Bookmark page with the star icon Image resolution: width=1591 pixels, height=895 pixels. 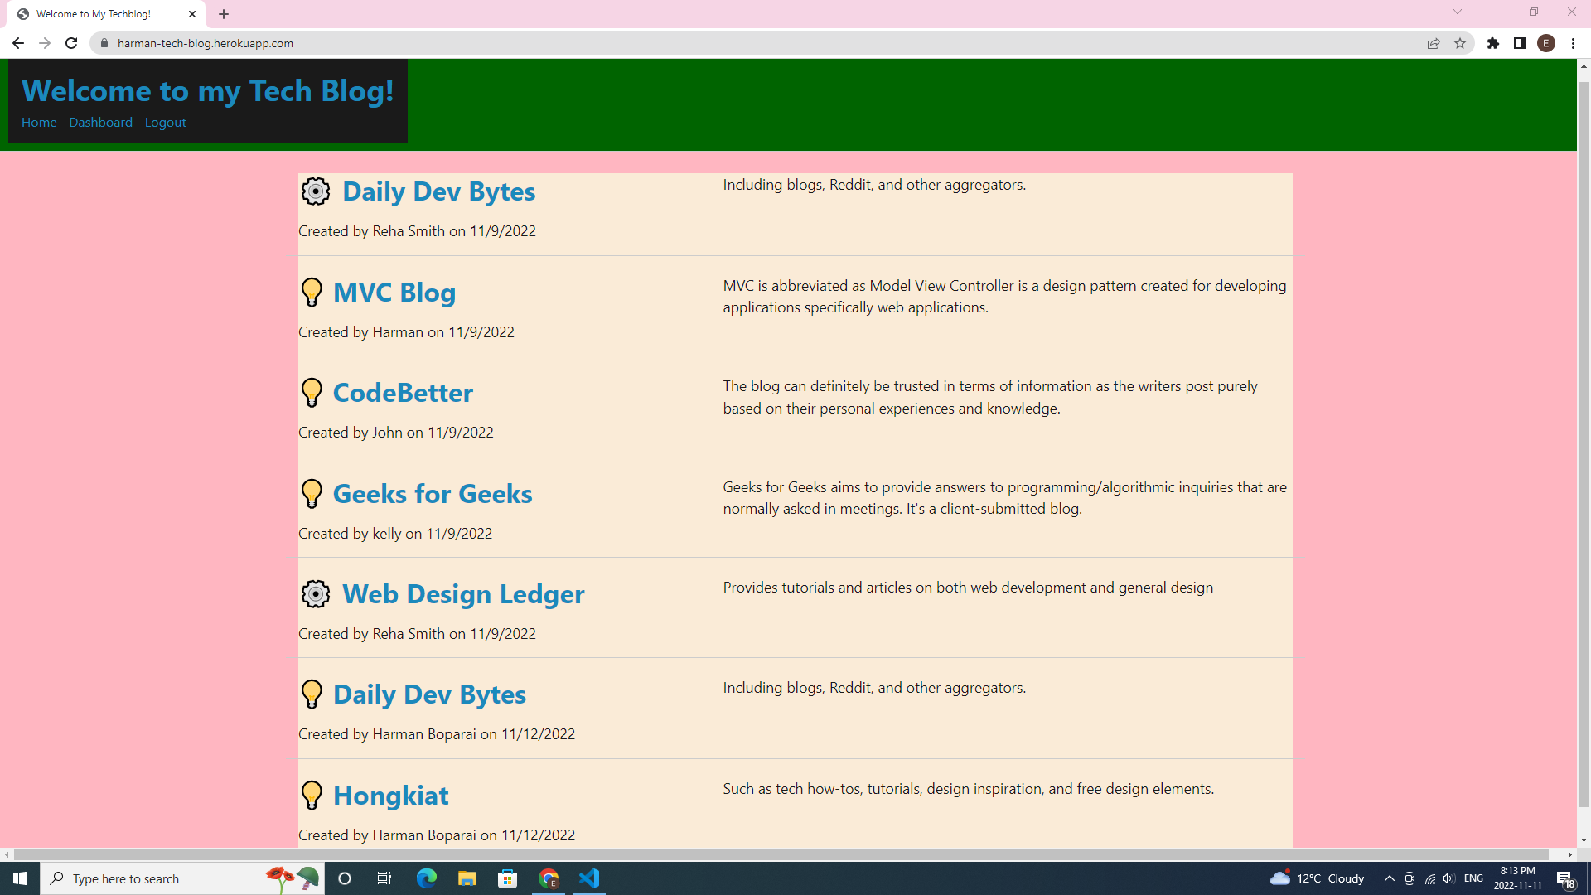pos(1460,43)
